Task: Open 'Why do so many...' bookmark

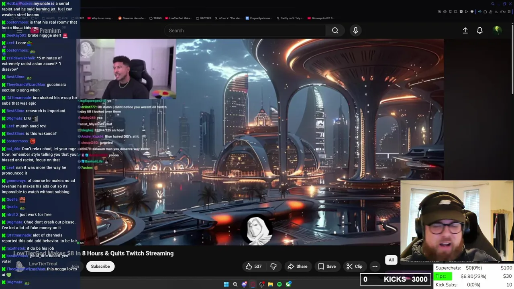Action: (x=100, y=18)
